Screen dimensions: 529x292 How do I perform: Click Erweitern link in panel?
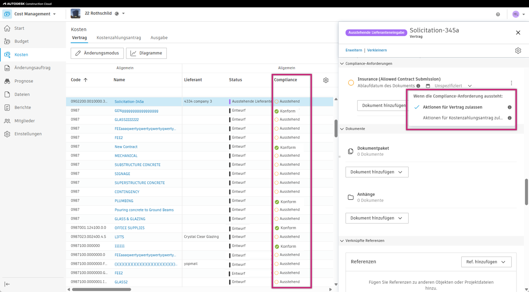(354, 50)
